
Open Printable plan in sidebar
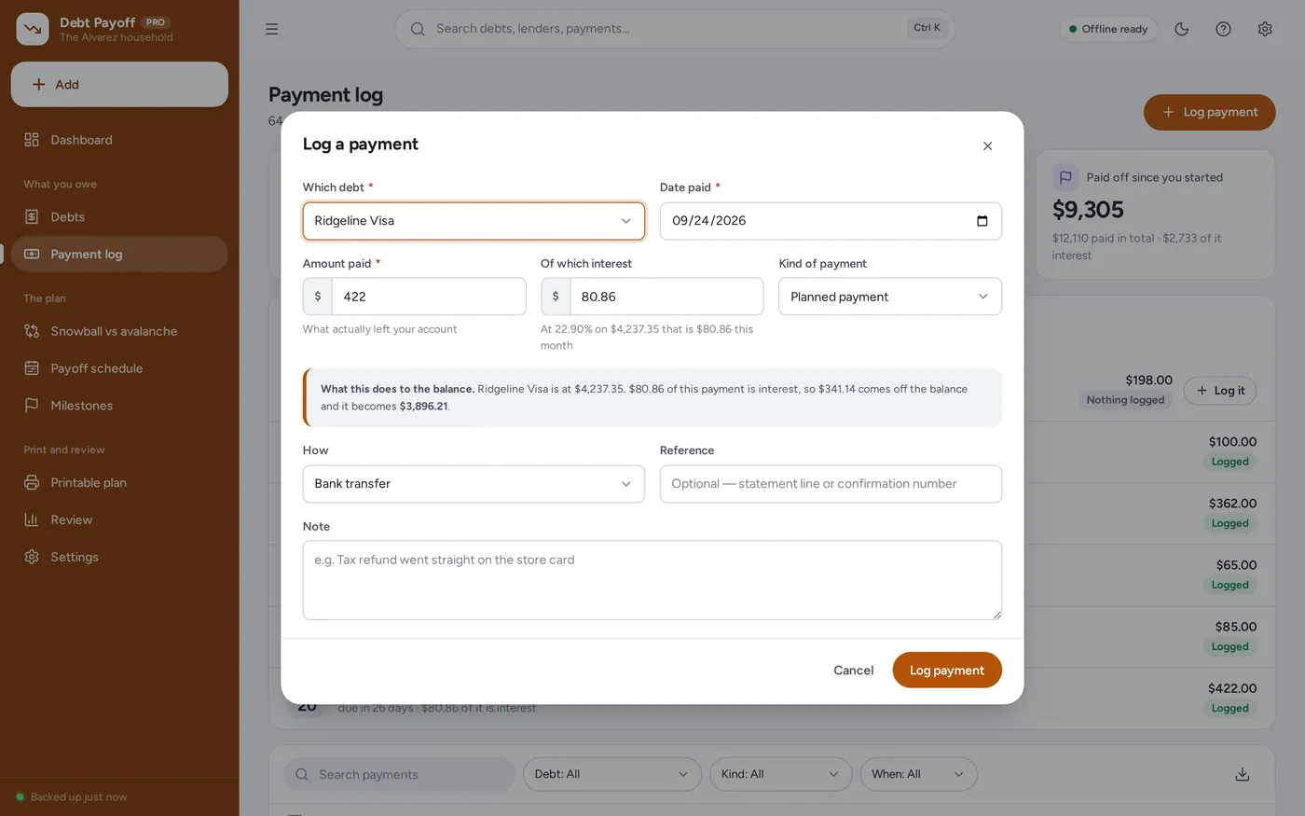pyautogui.click(x=119, y=482)
